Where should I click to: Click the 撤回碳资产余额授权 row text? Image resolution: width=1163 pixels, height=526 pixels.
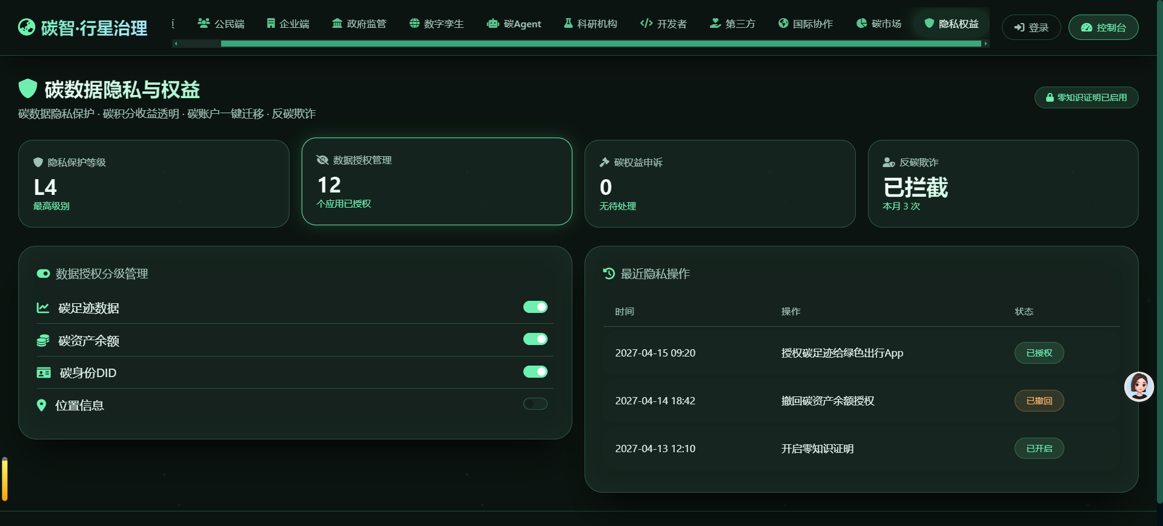827,401
